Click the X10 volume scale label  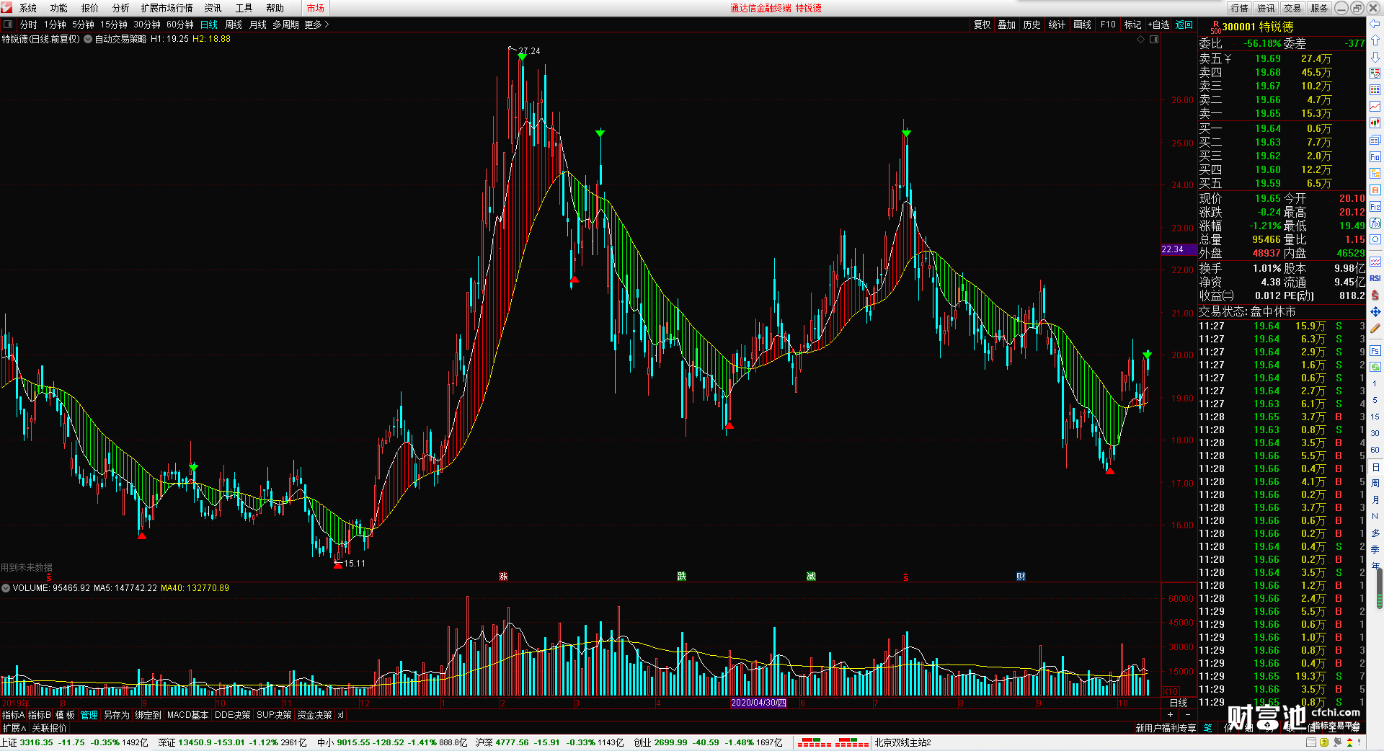(x=1171, y=692)
